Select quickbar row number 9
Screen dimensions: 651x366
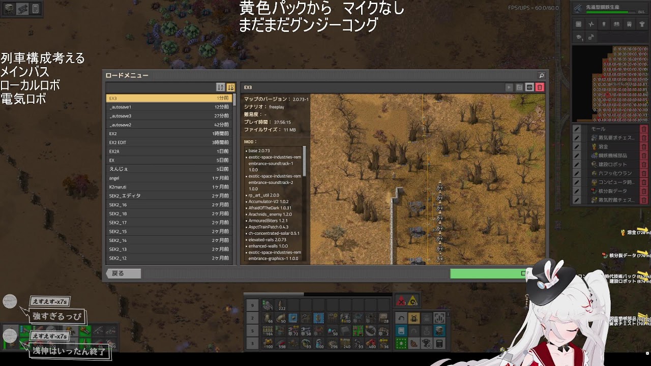tap(252, 306)
